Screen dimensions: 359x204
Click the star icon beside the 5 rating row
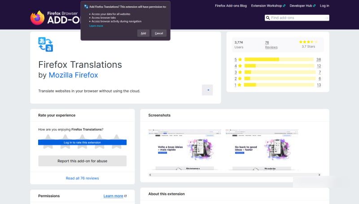[x=240, y=60]
